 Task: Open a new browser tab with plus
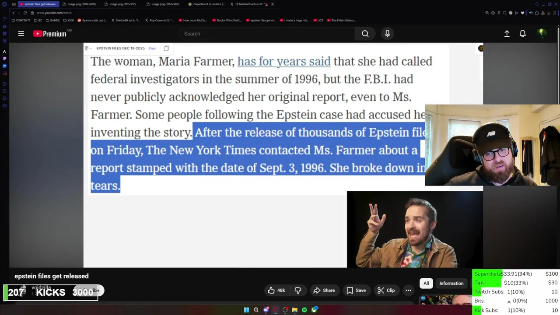click(273, 4)
